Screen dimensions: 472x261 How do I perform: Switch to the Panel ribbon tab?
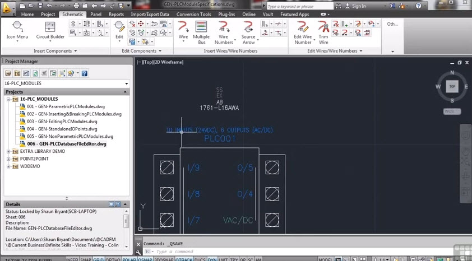click(96, 14)
